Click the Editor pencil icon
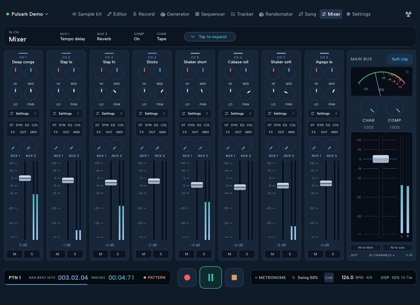 click(109, 14)
